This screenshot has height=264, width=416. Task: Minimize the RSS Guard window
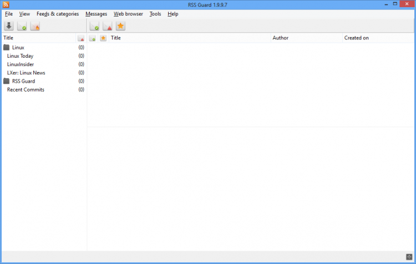pyautogui.click(x=386, y=4)
